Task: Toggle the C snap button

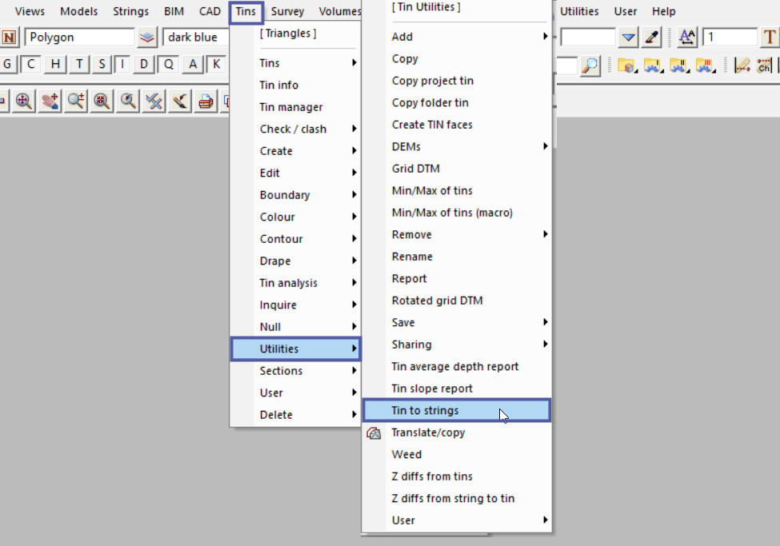Action: (x=31, y=65)
